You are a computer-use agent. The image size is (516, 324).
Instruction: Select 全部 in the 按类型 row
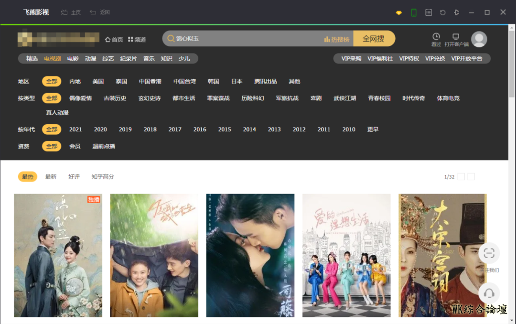(52, 98)
